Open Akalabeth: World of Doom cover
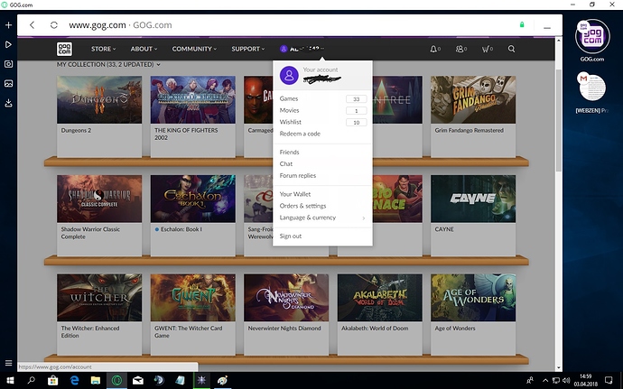Image resolution: width=623 pixels, height=389 pixels. pos(380,298)
